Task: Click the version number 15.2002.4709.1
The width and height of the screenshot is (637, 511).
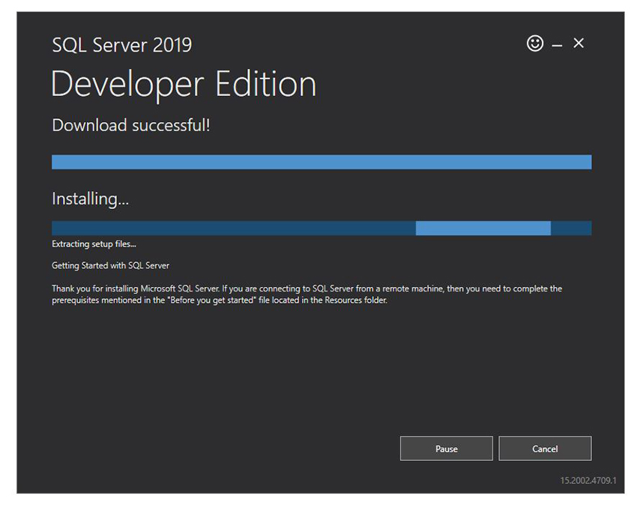Action: [x=588, y=480]
